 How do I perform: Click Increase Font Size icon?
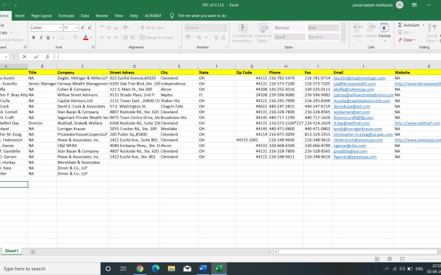(83, 27)
